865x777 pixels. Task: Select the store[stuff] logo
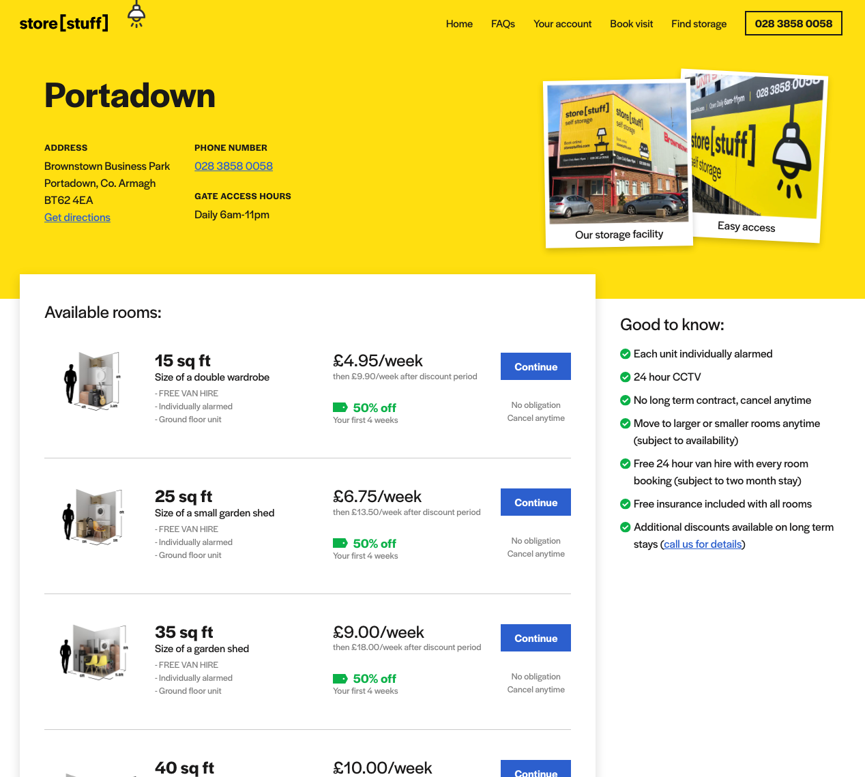click(x=63, y=23)
